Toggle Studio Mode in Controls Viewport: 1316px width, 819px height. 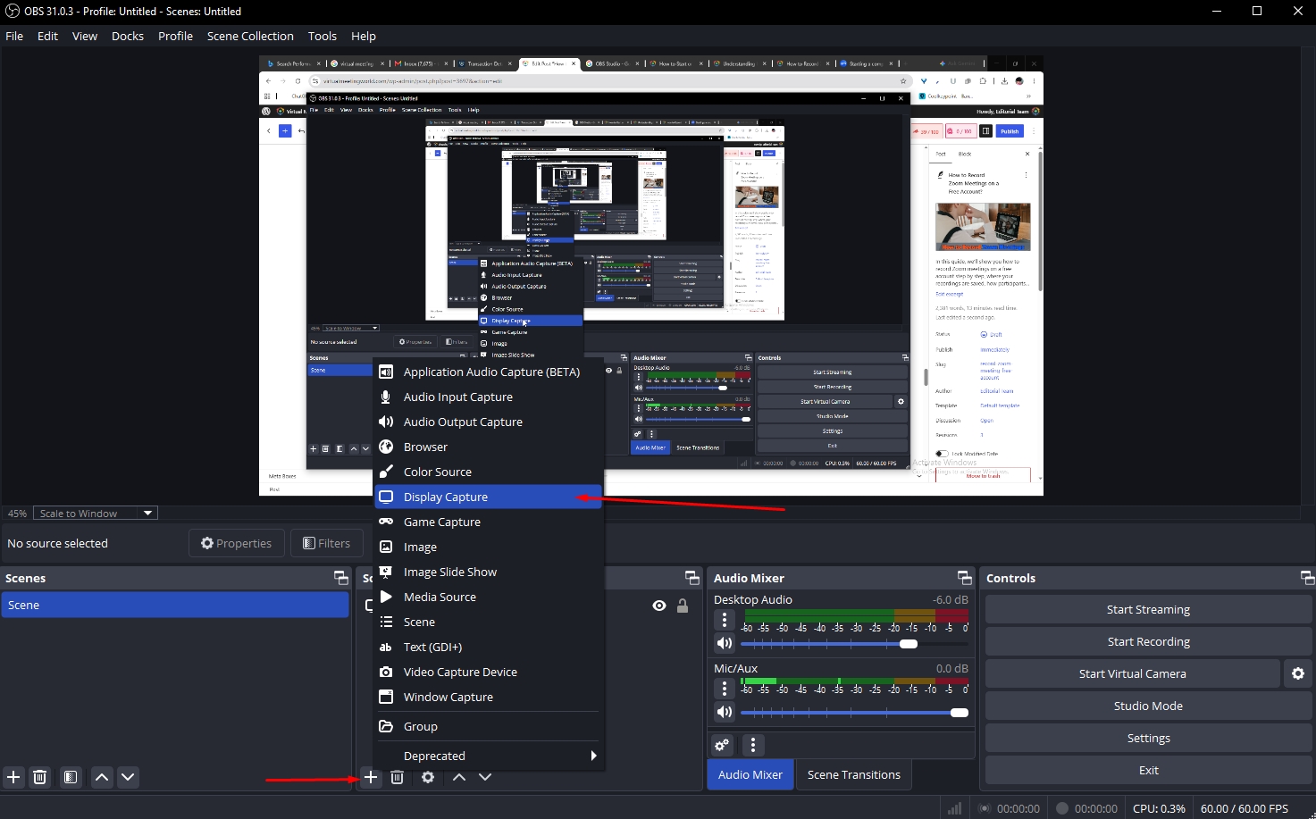point(1148,706)
